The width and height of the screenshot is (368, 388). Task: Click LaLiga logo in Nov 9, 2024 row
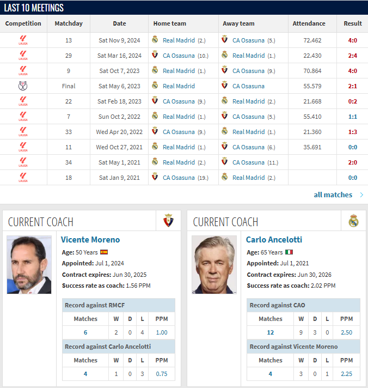23,40
